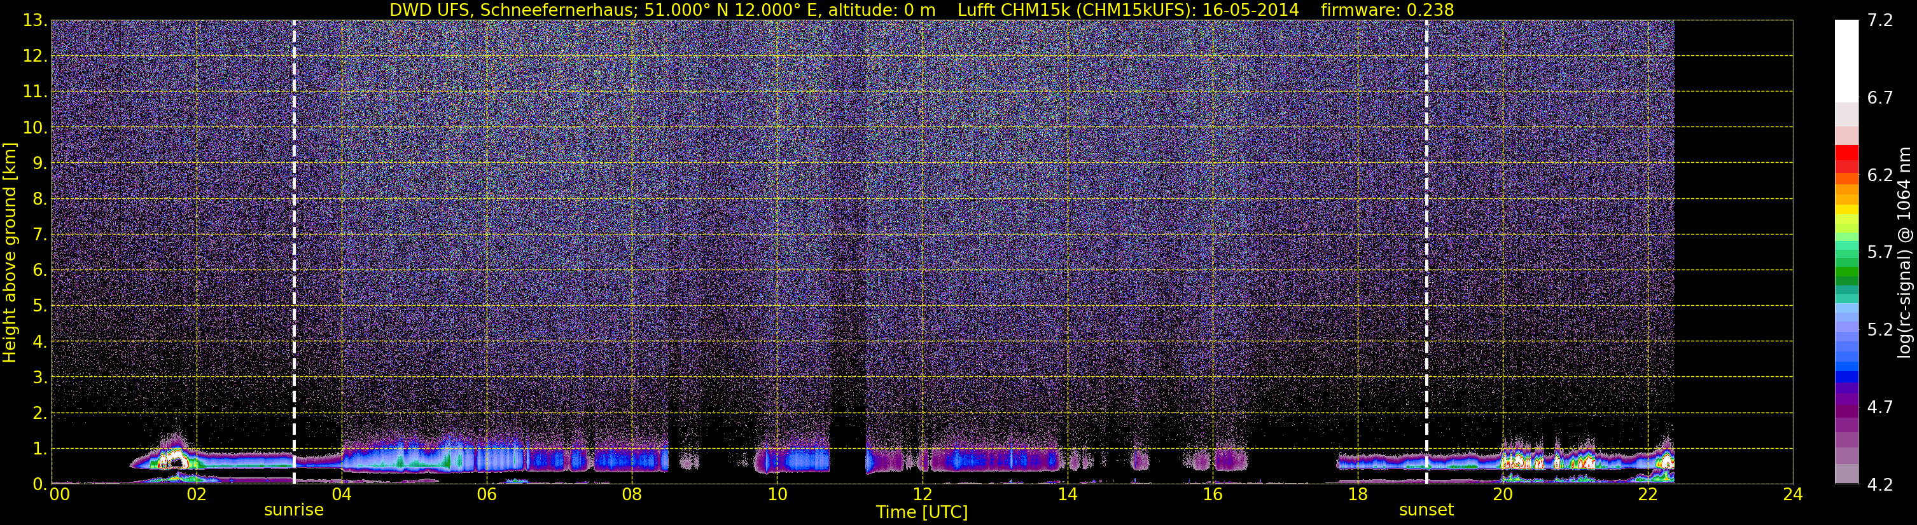Click the black no-data area after 22:20 UTC
Viewport: 1917px width, 525px height.
[1733, 252]
